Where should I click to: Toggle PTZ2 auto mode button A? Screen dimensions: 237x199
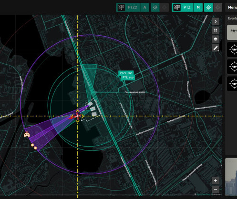coord(144,7)
